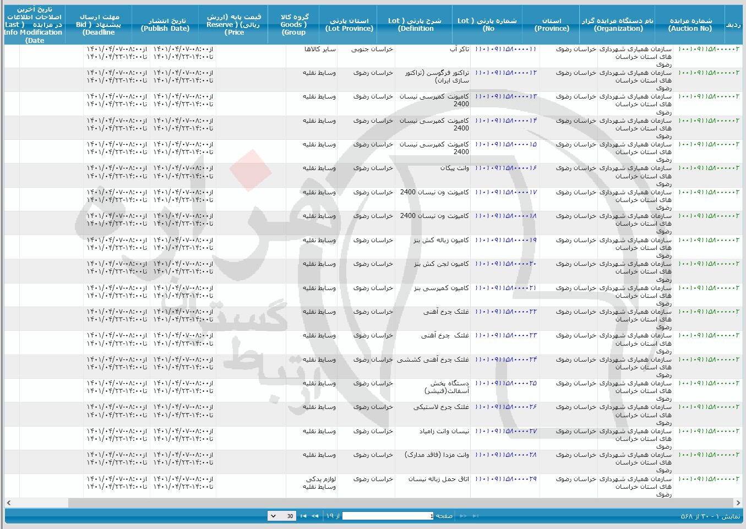The image size is (746, 529).
Task: Open the lot number link for غلتک چرخ لاستیکی
Action: 505,407
